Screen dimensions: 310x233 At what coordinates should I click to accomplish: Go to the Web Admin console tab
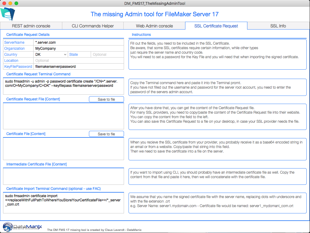(x=155, y=26)
